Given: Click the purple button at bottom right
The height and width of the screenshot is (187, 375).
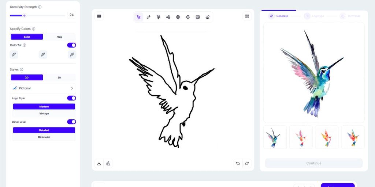Looking at the screenshot, I should tap(337, 185).
